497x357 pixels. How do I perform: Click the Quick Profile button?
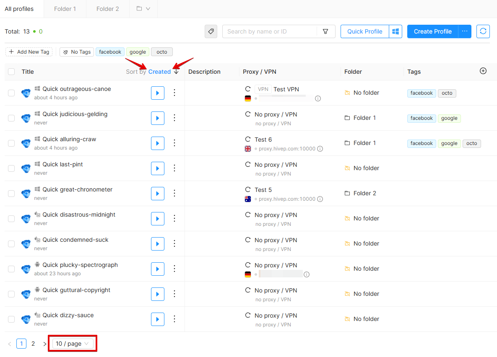coord(365,31)
